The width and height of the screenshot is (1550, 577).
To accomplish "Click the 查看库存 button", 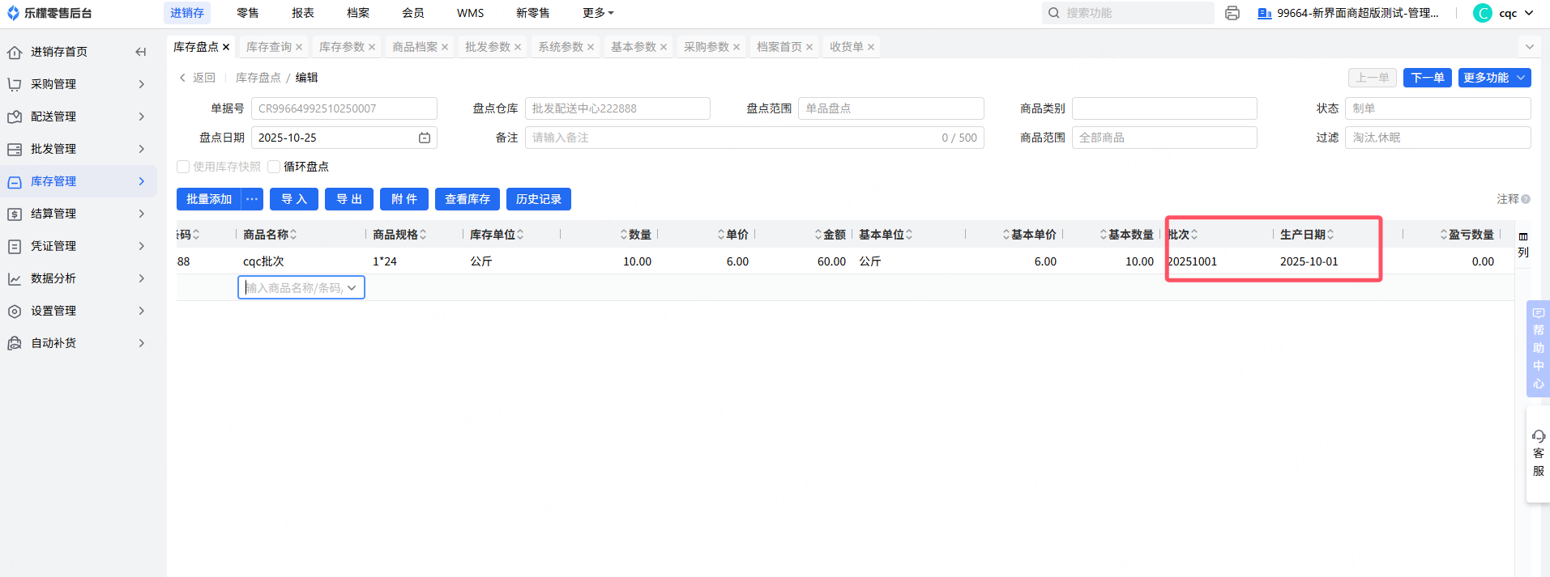I will pyautogui.click(x=468, y=199).
